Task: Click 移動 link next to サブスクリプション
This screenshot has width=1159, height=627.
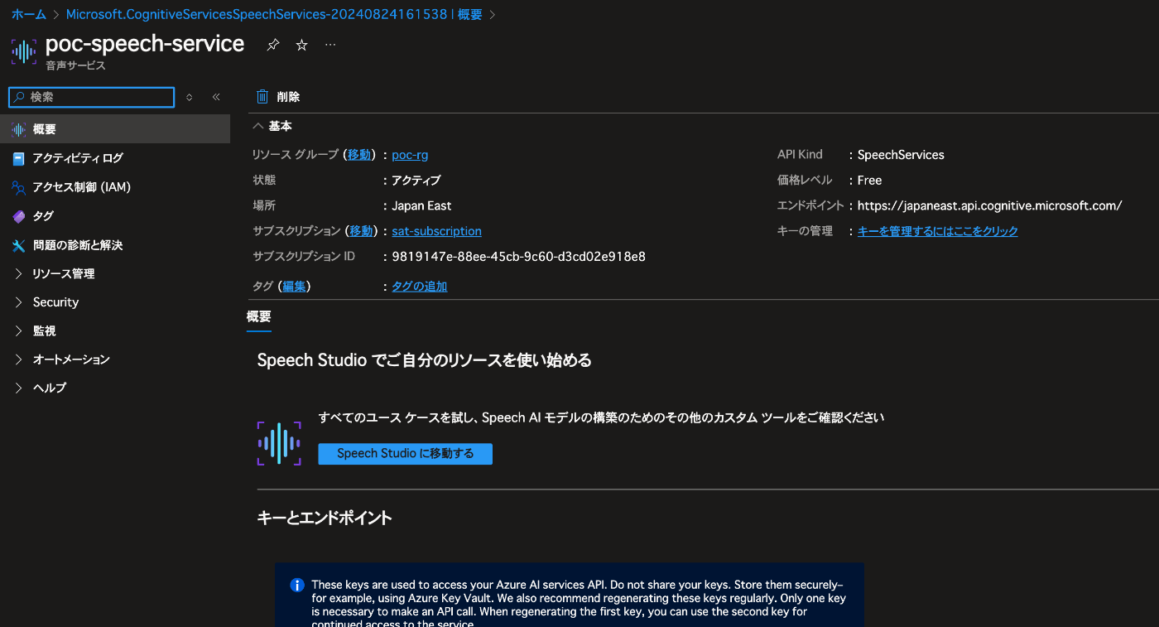Action: (x=361, y=231)
